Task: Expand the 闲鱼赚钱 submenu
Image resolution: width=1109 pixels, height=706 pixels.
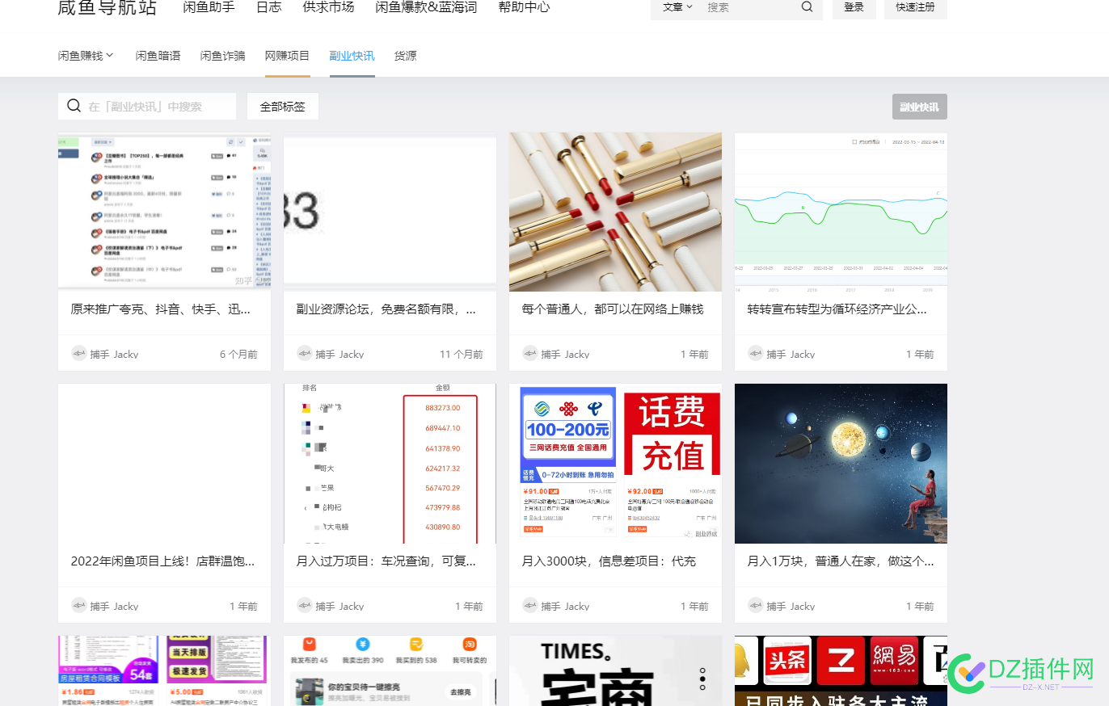Action: [86, 56]
